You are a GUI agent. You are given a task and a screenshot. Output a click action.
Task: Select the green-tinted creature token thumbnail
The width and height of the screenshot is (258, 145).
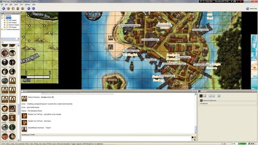tap(12, 127)
